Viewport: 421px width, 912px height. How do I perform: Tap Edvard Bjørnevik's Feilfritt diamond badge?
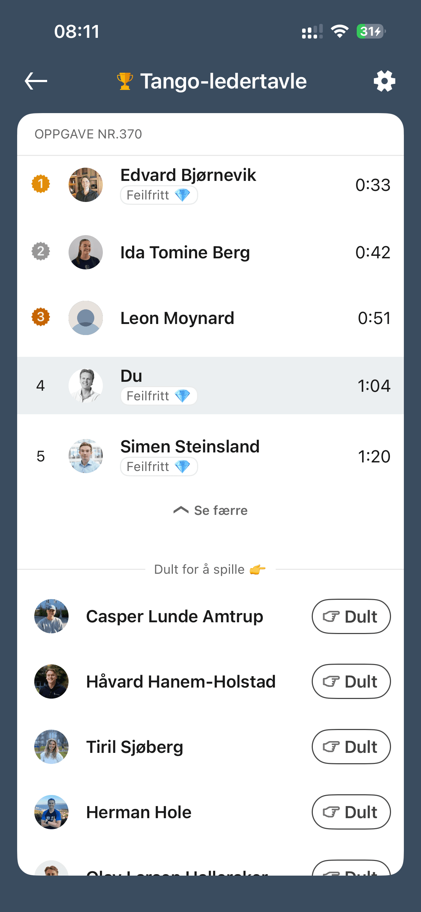click(x=159, y=195)
